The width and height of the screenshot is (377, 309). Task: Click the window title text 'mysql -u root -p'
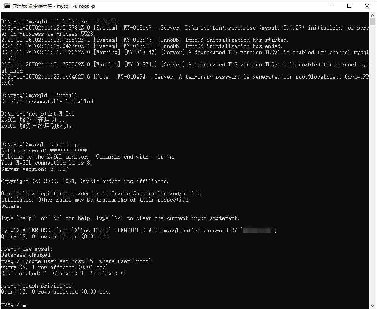tap(76, 6)
